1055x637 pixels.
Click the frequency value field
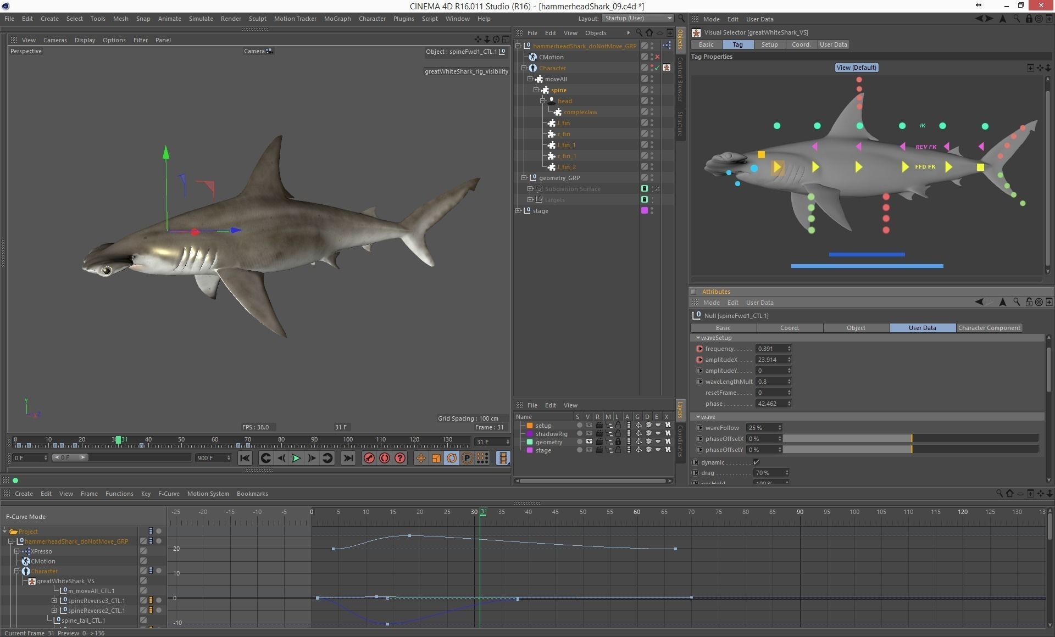click(773, 349)
